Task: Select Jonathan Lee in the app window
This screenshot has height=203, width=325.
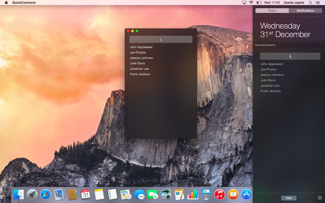Action: pyautogui.click(x=139, y=69)
